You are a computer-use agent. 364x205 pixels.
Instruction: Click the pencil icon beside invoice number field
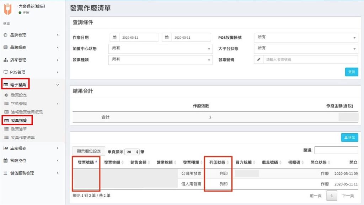[259, 60]
